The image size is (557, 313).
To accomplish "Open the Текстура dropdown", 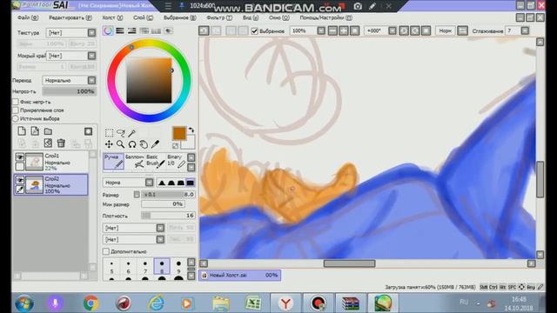I will click(x=91, y=33).
